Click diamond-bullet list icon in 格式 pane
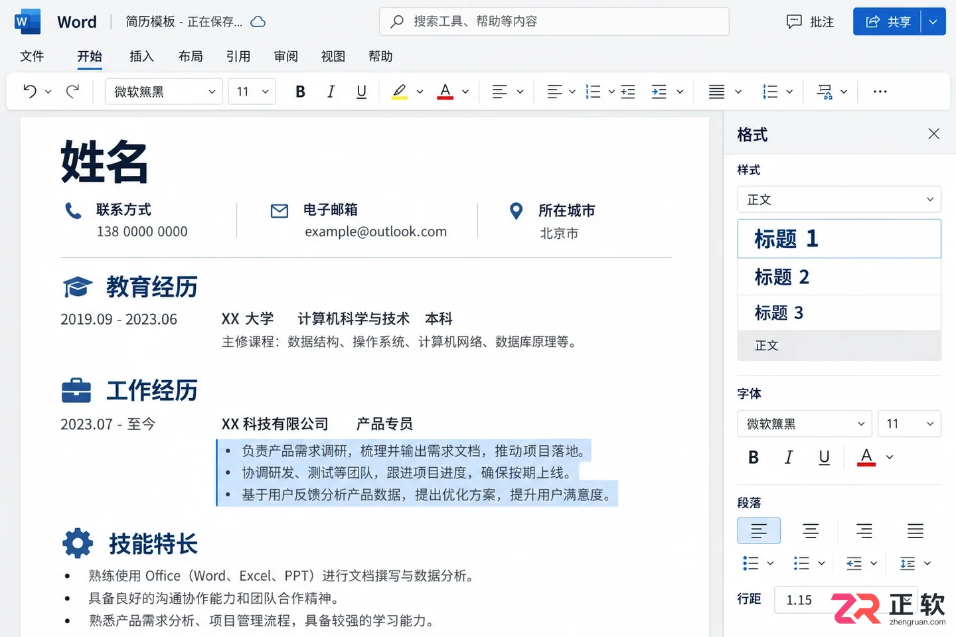This screenshot has height=637, width=956. [801, 563]
